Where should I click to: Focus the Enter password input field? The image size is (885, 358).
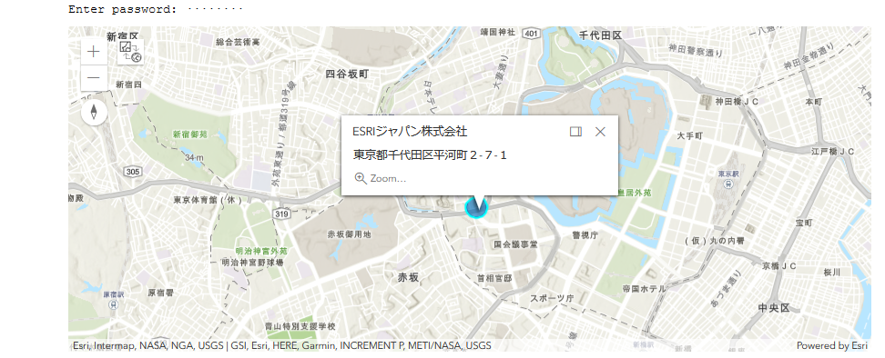[x=215, y=10]
